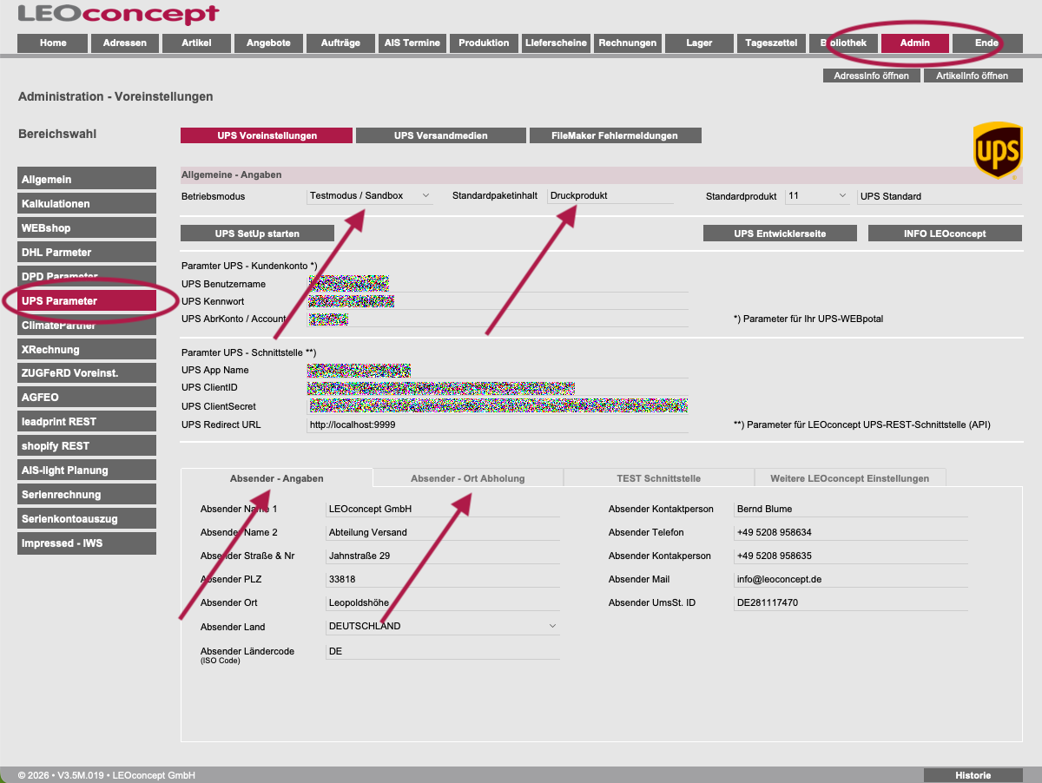Select DHL Parmeter in the sidebar
This screenshot has width=1042, height=783.
click(87, 252)
